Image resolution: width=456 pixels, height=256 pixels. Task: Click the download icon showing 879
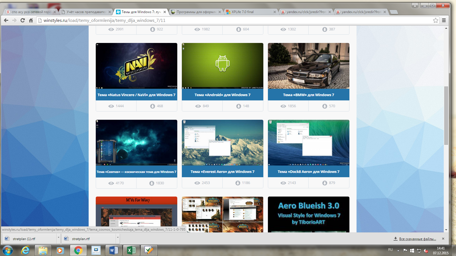click(x=325, y=183)
